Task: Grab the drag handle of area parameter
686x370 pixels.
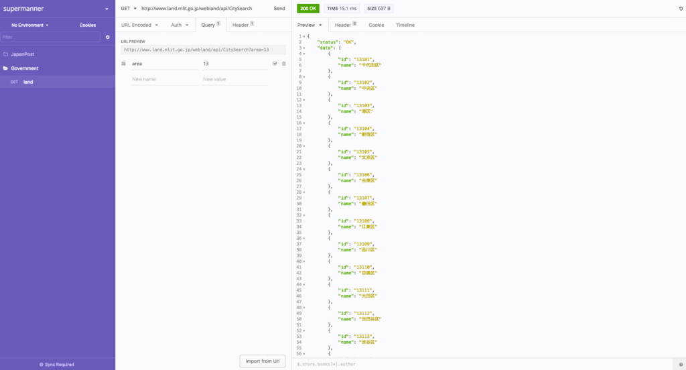Action: 123,64
